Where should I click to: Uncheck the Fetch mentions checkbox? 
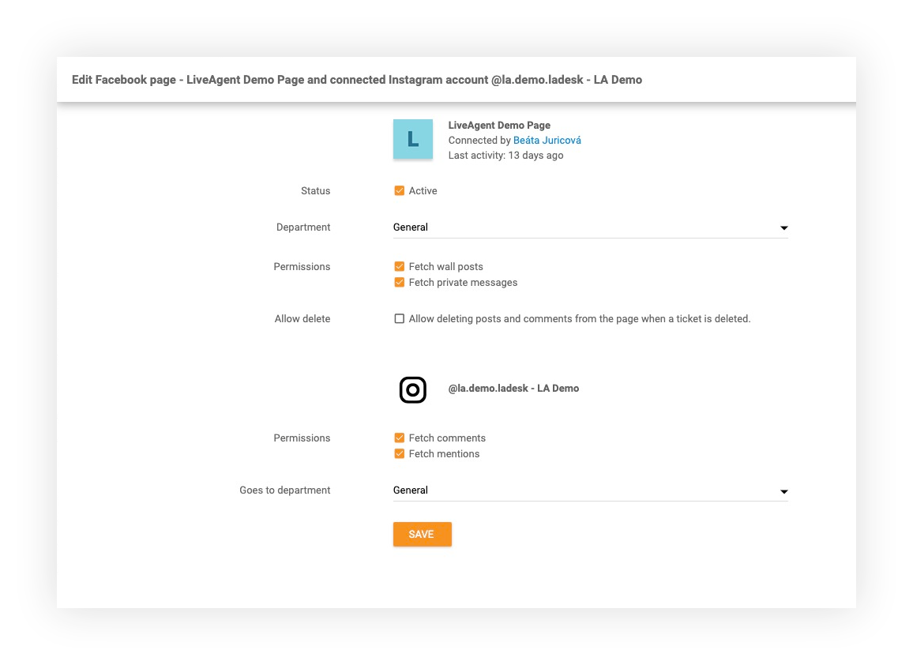[x=400, y=453]
